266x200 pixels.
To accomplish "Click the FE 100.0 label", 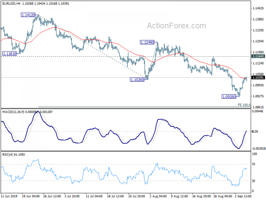I will pyautogui.click(x=244, y=105).
